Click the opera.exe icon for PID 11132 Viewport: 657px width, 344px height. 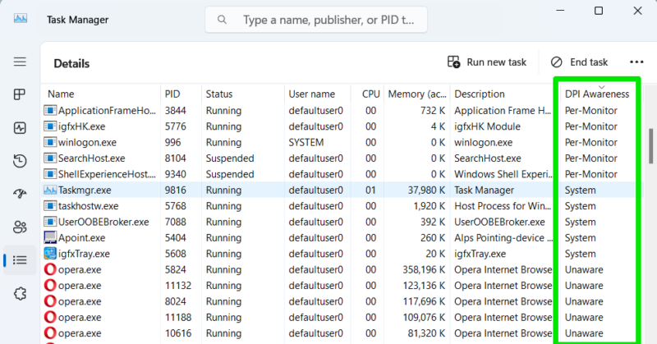click(x=50, y=286)
